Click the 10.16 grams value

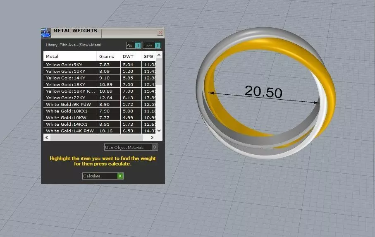pyautogui.click(x=106, y=131)
